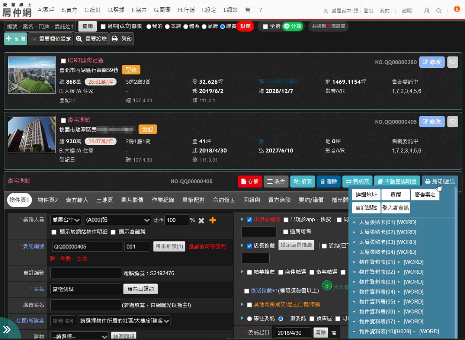Favorite the ICRT國際社區 listing with heart icon
This screenshot has width=465, height=340.
tap(452, 62)
